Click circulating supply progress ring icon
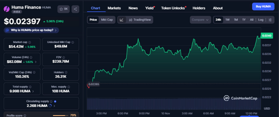This screenshot has height=117, width=279. point(50,106)
